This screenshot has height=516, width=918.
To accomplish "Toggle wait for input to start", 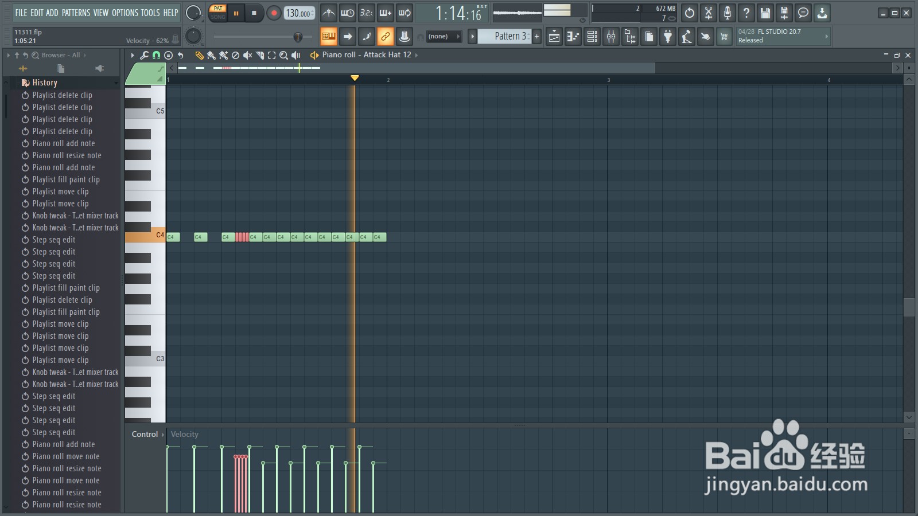I will point(348,13).
